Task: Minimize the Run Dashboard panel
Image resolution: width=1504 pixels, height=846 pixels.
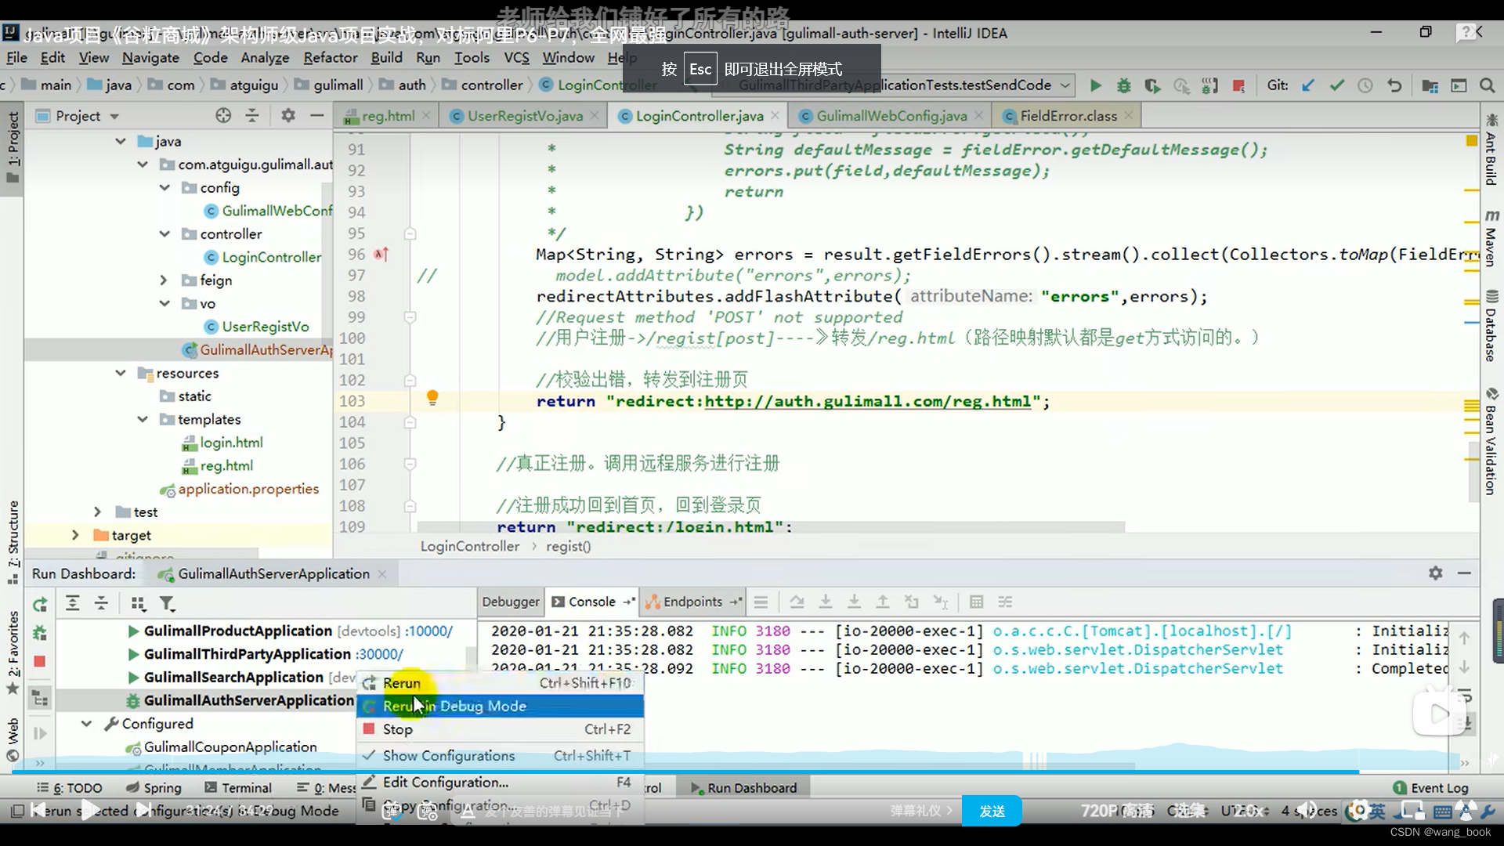Action: click(1464, 573)
